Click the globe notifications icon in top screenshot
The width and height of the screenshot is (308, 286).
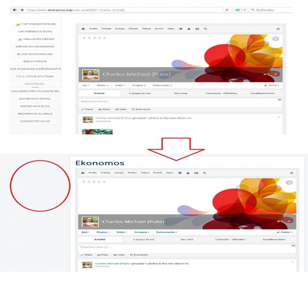(x=181, y=29)
